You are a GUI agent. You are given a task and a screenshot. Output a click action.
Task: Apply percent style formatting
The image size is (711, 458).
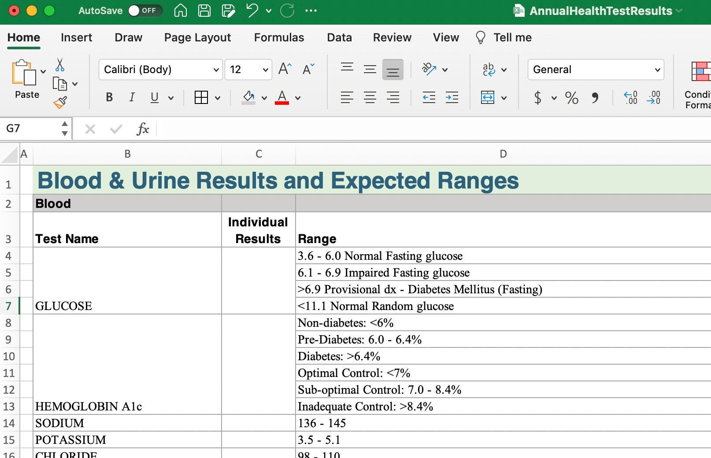pyautogui.click(x=571, y=99)
